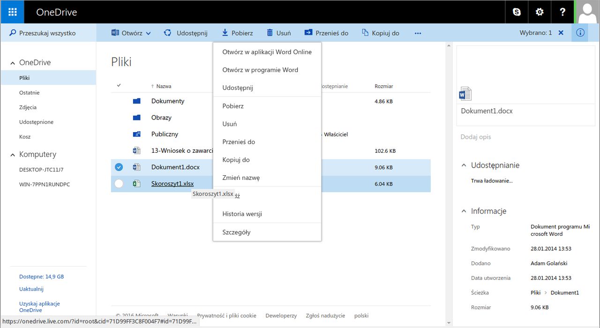This screenshot has height=328, width=600.
Task: Click Uzyskaj aplikacje OneDrive link
Action: pyautogui.click(x=39, y=307)
